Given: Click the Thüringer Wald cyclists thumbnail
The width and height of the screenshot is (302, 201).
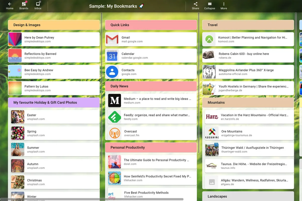Looking at the screenshot, I should pos(212,149).
